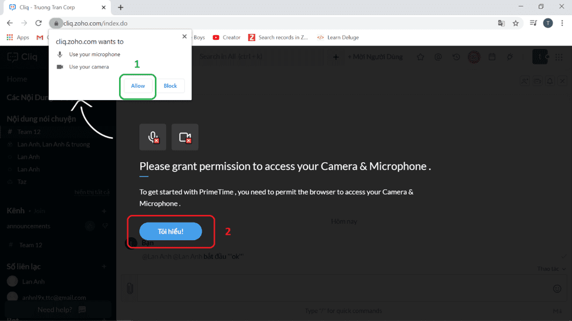
Task: Click the history clock icon
Action: [456, 57]
